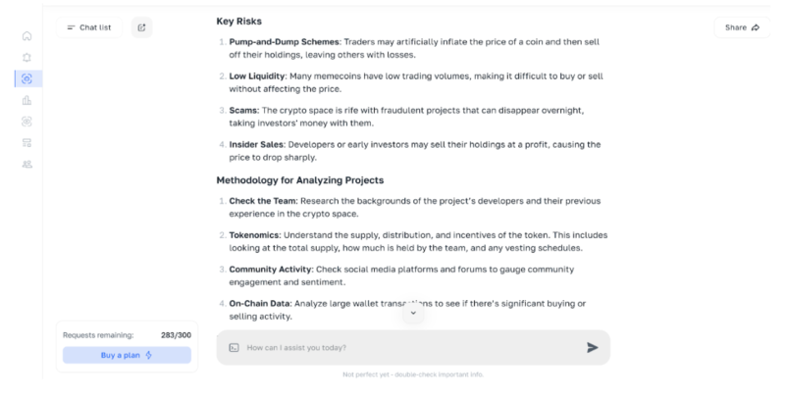Click the Methodology for Analyzing Projects heading
Viewport: 785px width, 397px height.
(x=299, y=180)
